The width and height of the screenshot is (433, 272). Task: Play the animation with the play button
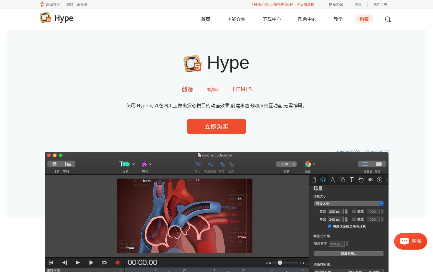(x=78, y=263)
